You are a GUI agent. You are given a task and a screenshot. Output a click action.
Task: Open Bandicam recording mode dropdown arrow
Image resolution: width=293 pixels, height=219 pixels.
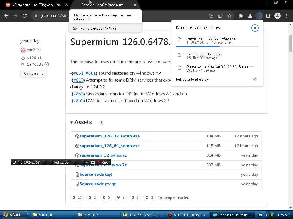click(86, 163)
